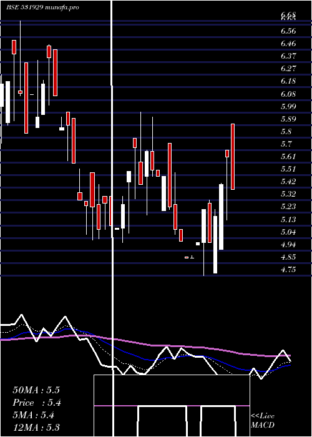312x437 pixels.
Task: Click the 6.56 price axis label
Action: (x=288, y=31)
